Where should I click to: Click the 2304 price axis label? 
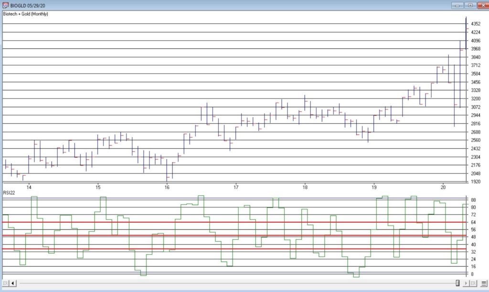[476, 157]
